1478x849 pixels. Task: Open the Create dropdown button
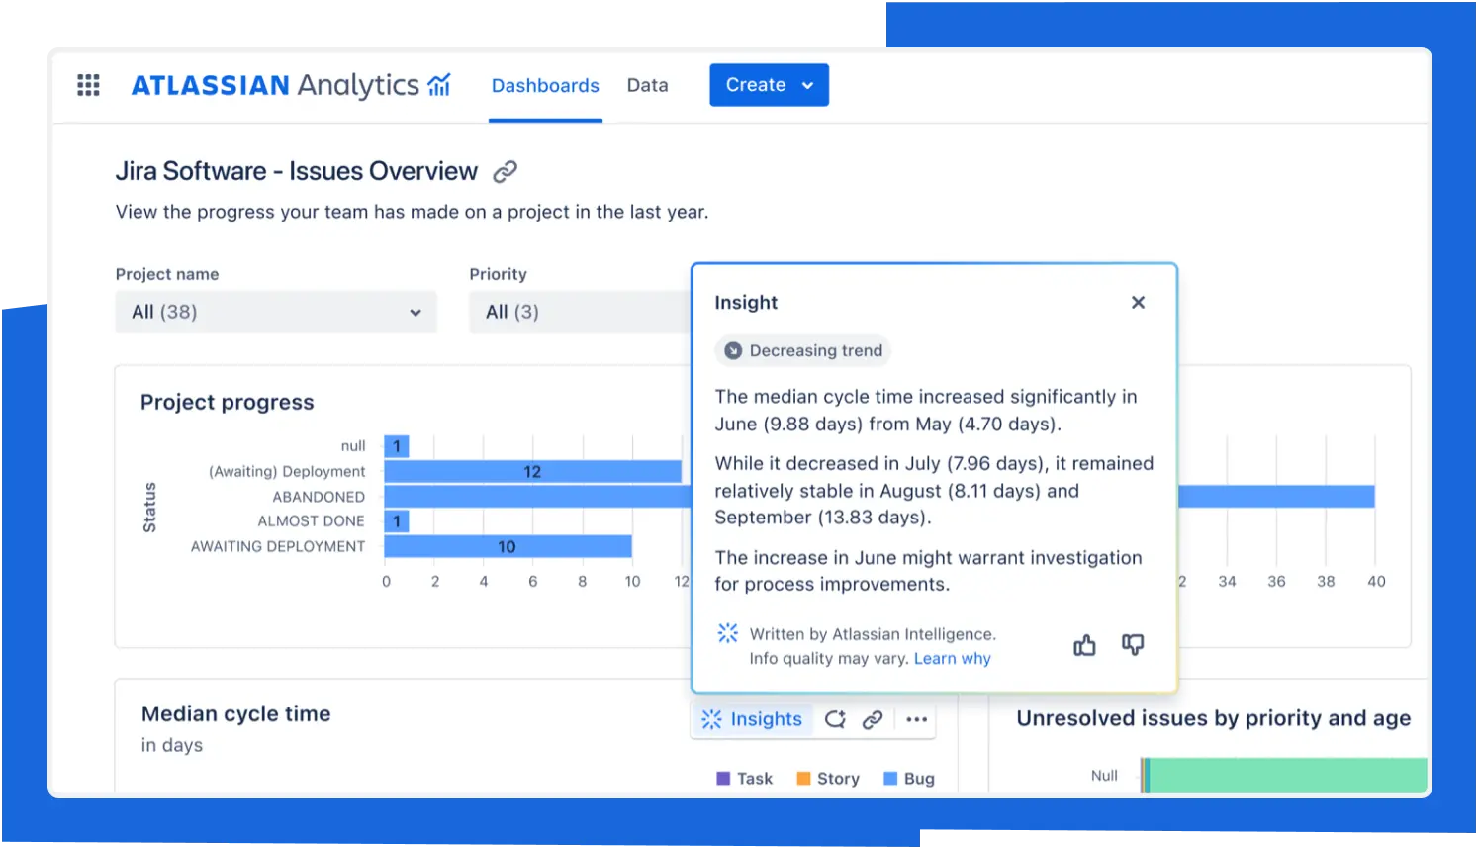(x=769, y=85)
